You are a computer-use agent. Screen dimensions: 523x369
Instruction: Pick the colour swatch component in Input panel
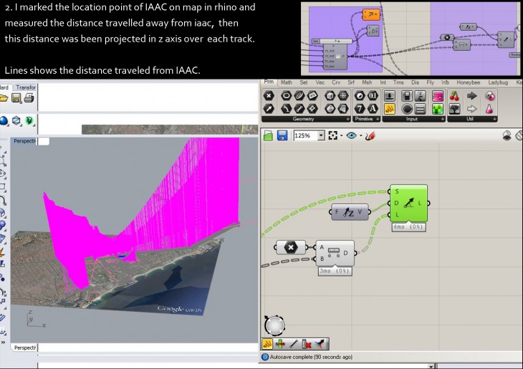click(436, 95)
